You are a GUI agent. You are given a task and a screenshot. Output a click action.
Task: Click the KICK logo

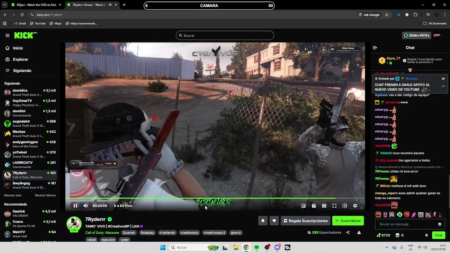pyautogui.click(x=25, y=35)
